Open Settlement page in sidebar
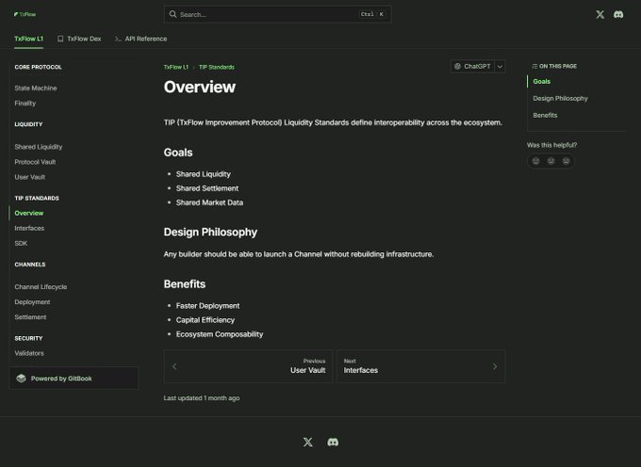The width and height of the screenshot is (641, 467). 30,317
